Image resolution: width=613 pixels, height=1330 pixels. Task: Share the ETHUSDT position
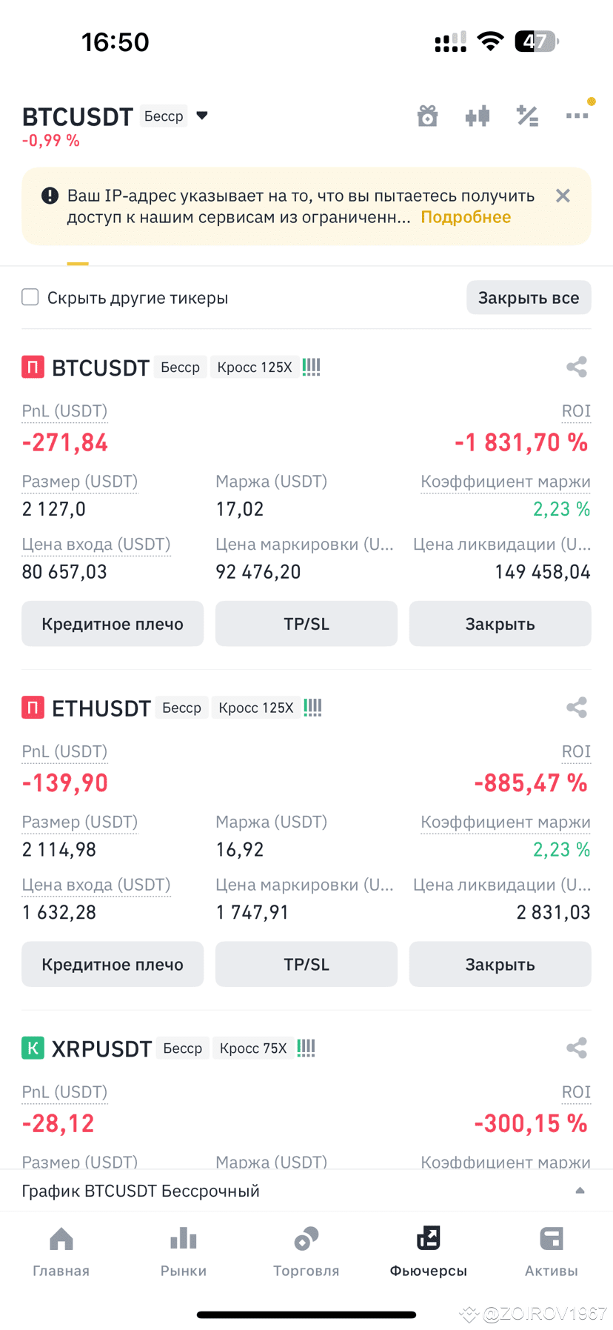coord(577,708)
